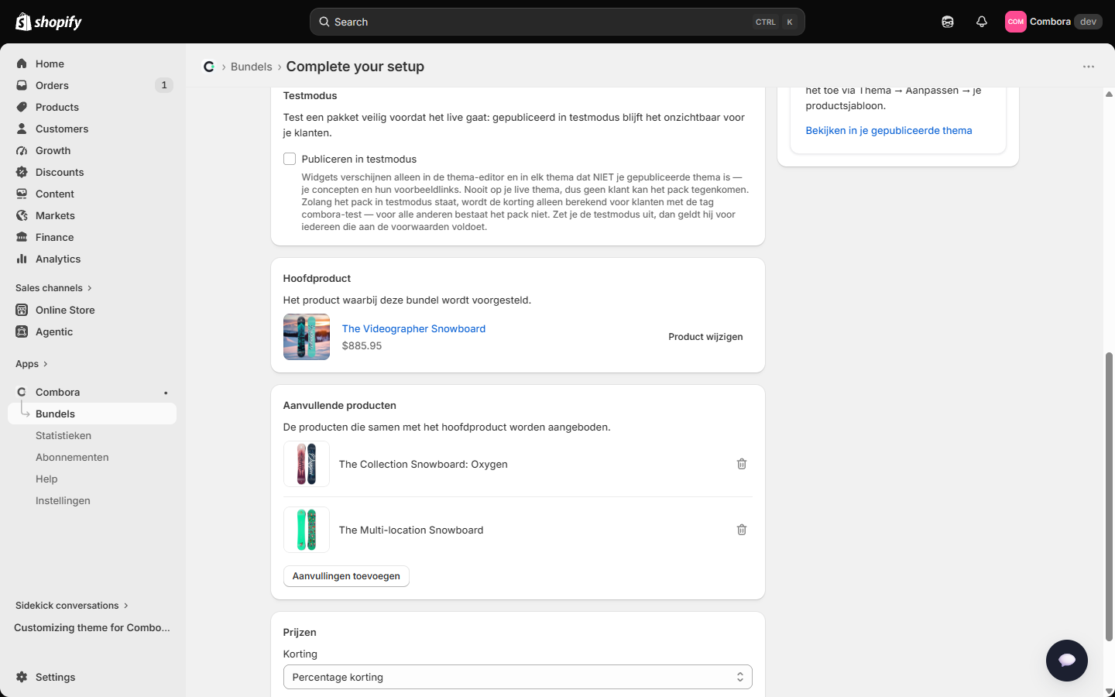Click the page vertical scrollbar thumb
The width and height of the screenshot is (1115, 697).
pos(1109,496)
